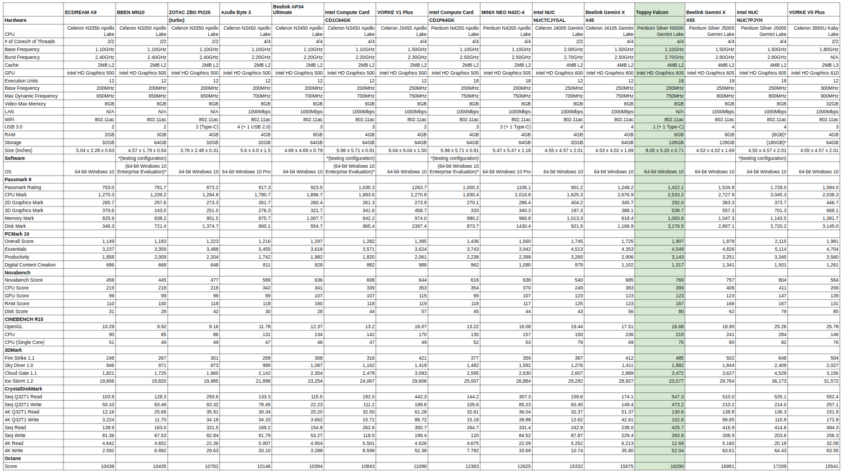Select the Novabench section label

click(17, 273)
